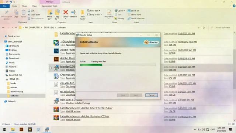The width and height of the screenshot is (236, 133).
Task: Open the File menu tab
Action: (5, 6)
